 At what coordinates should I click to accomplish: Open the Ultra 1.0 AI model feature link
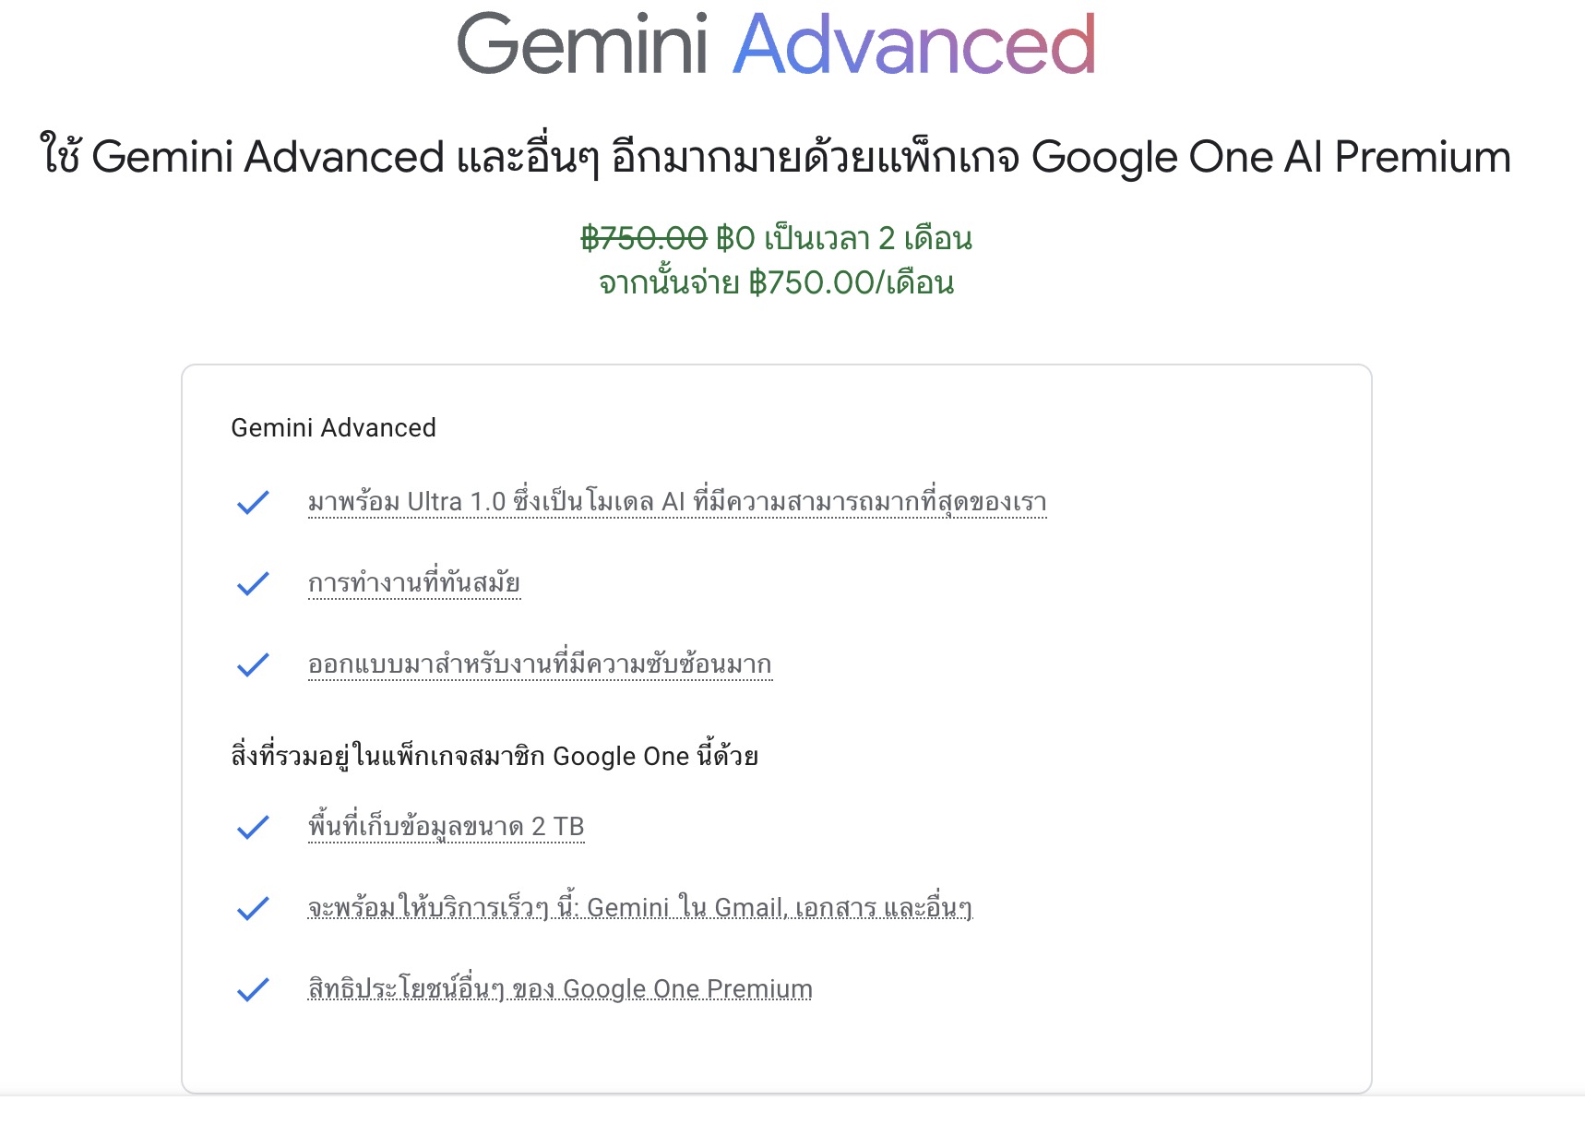677,502
